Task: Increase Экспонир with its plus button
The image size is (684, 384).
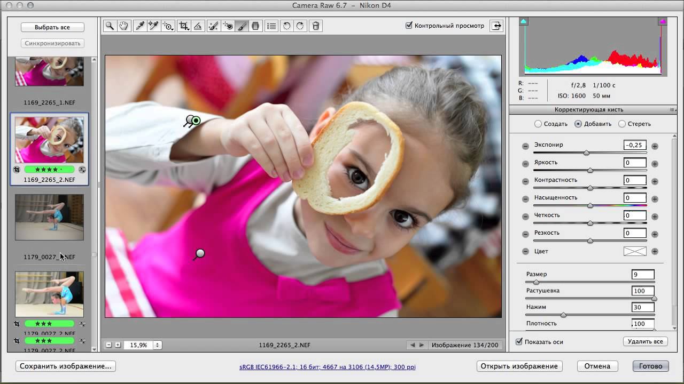Action: 655,146
